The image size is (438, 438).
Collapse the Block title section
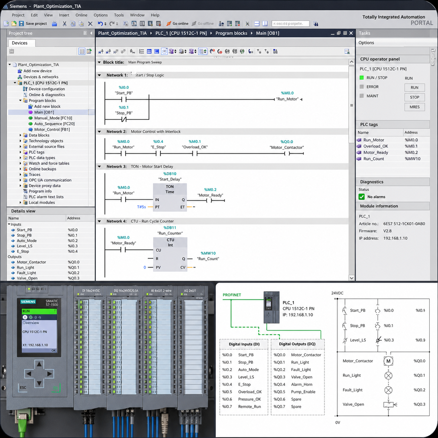coord(99,62)
